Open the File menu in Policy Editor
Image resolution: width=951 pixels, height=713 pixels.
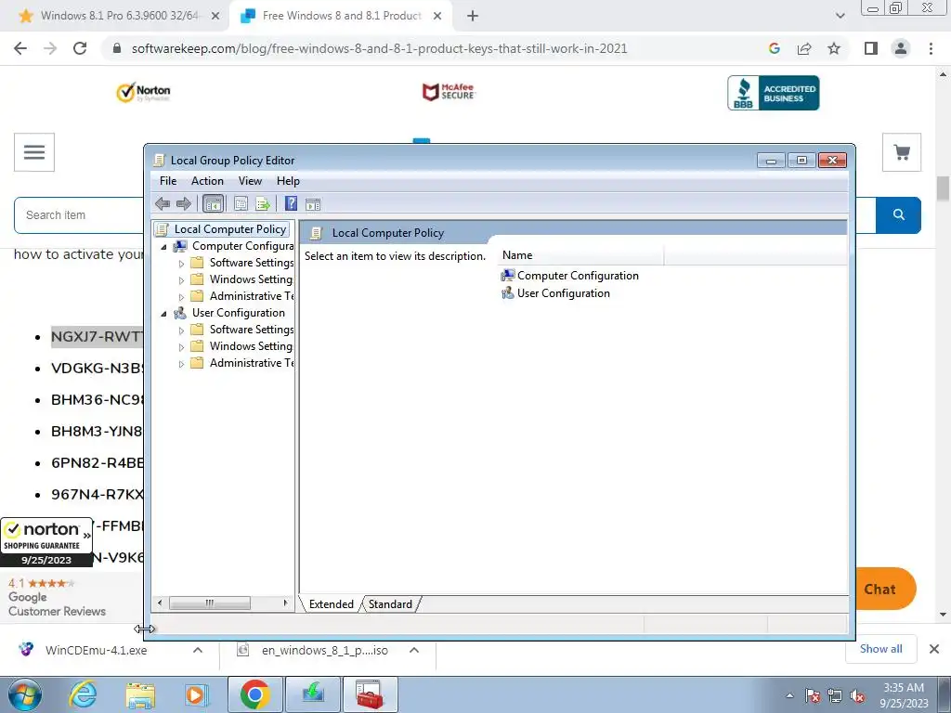(168, 181)
